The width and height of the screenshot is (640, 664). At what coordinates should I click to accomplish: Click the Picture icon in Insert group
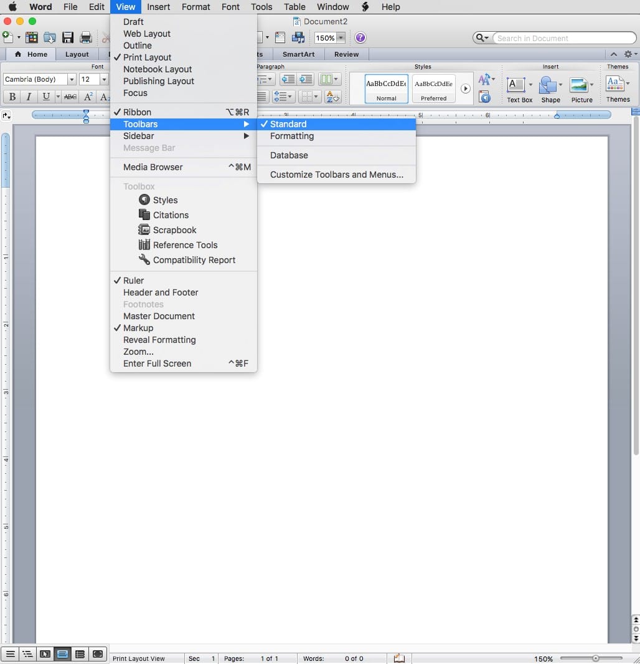click(x=581, y=89)
